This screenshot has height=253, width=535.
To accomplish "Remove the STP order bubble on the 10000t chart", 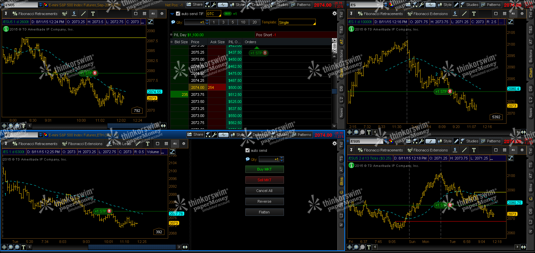I will coord(450,91).
